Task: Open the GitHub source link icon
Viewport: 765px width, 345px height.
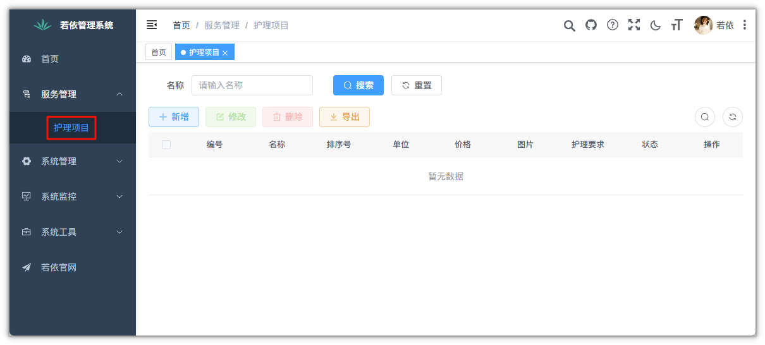Action: [x=591, y=25]
